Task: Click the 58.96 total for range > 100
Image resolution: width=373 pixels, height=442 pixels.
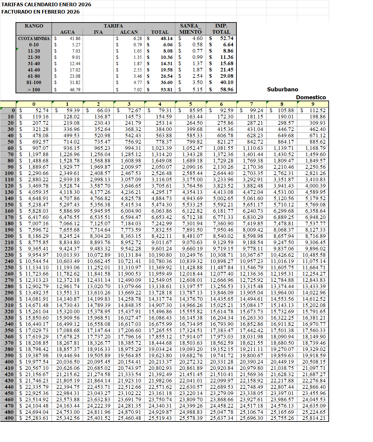Action: [x=227, y=90]
